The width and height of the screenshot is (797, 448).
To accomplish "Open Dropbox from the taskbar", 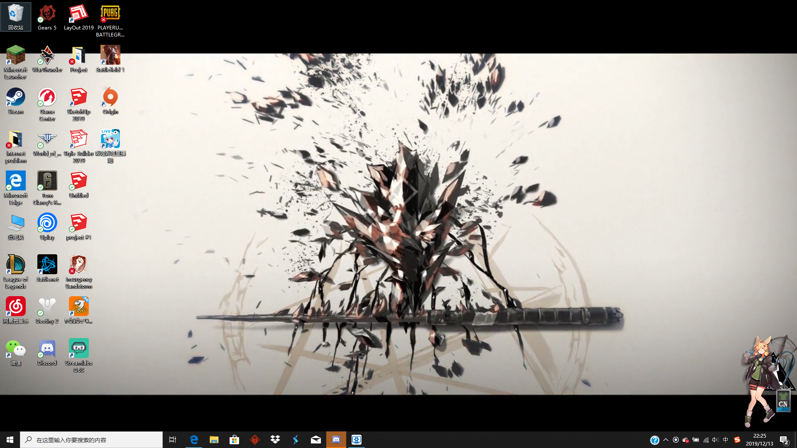I will pyautogui.click(x=275, y=439).
